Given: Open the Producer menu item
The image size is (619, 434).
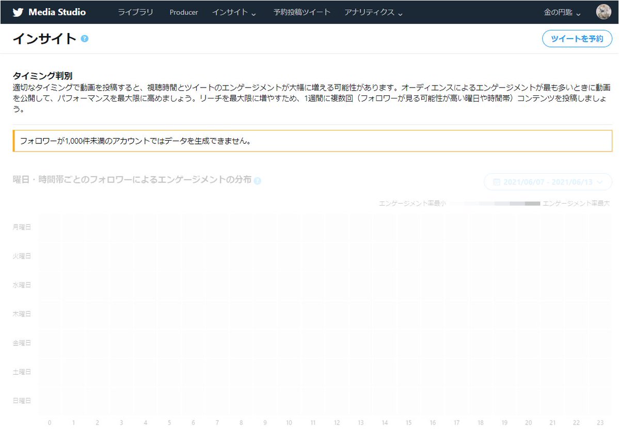Looking at the screenshot, I should (x=184, y=12).
